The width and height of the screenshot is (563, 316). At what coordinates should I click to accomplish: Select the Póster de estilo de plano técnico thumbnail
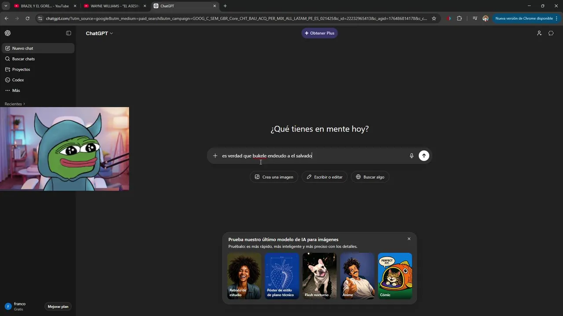(282, 276)
